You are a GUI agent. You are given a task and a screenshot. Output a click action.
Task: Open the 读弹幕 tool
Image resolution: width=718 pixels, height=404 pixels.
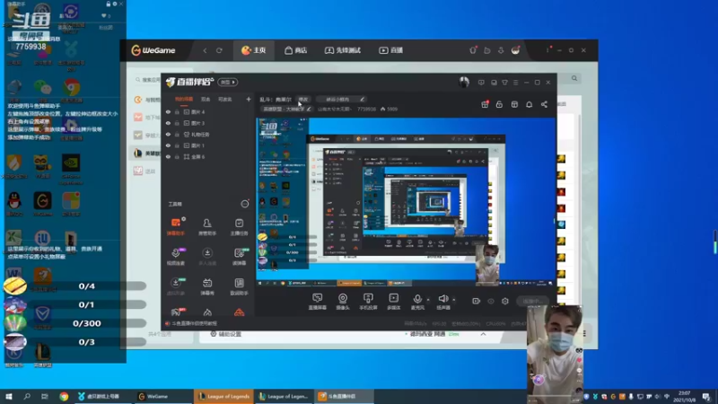point(239,257)
